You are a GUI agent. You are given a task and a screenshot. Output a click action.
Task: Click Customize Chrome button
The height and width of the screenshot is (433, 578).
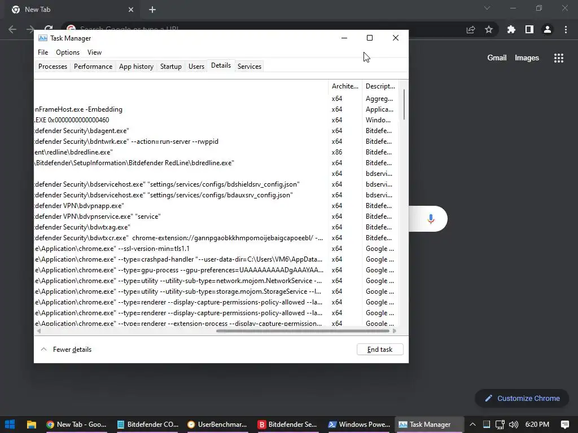tap(522, 399)
